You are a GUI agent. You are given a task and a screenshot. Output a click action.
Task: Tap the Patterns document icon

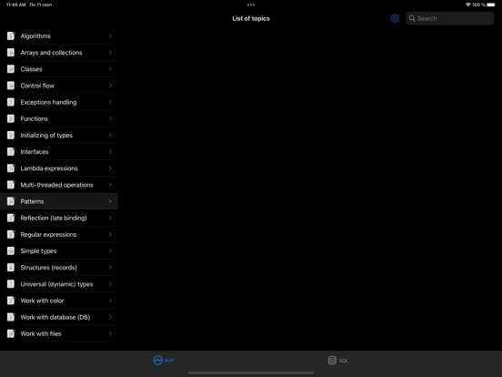(11, 201)
